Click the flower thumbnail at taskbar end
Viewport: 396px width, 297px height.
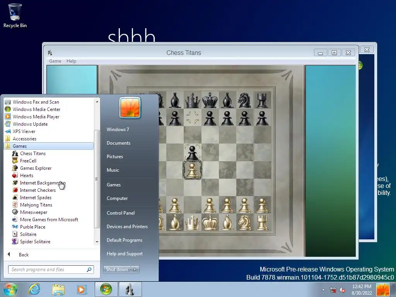383,290
